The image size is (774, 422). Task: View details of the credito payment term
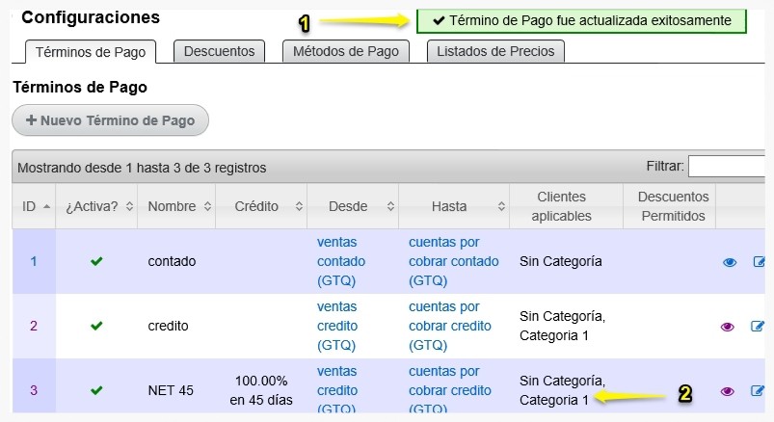tap(727, 327)
